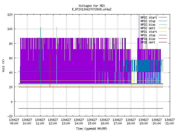Click the x-axis tick label 21:00

point(170,123)
